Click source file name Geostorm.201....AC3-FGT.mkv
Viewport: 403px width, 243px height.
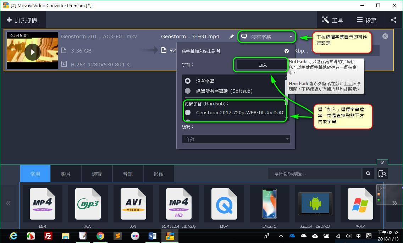tap(99, 37)
